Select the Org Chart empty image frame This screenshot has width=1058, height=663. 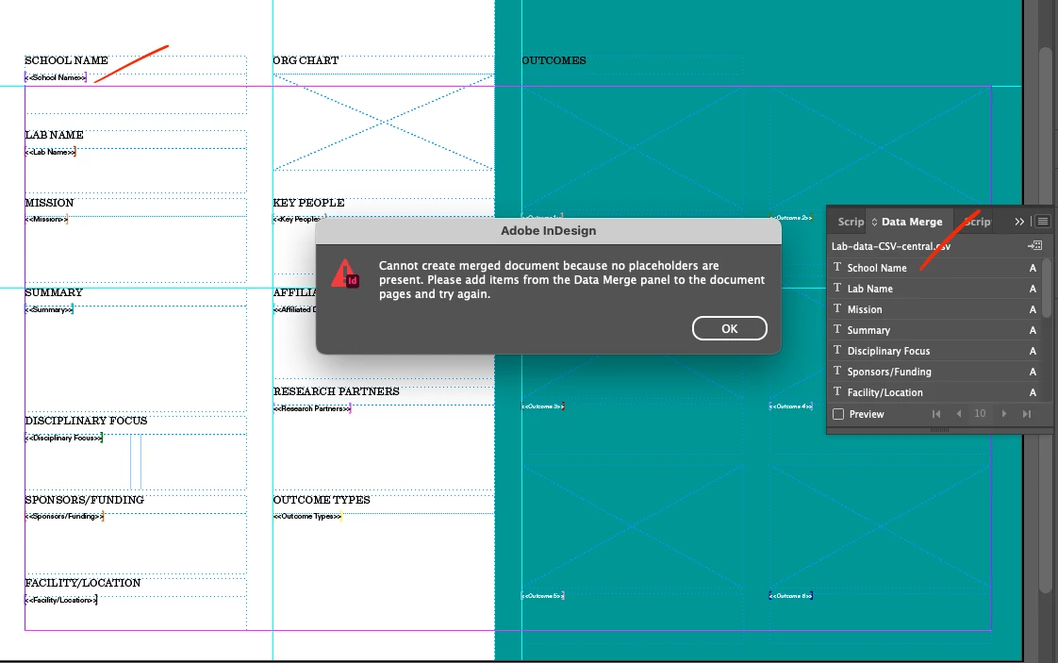(383, 123)
